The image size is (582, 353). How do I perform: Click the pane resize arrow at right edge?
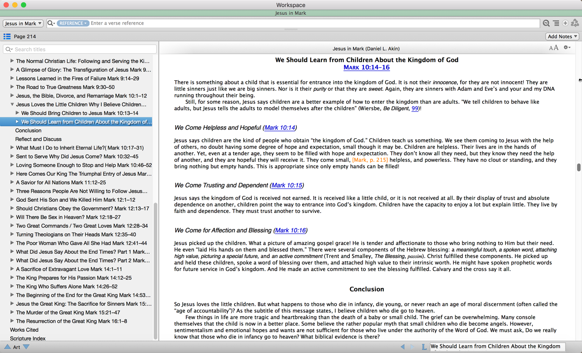[580, 80]
